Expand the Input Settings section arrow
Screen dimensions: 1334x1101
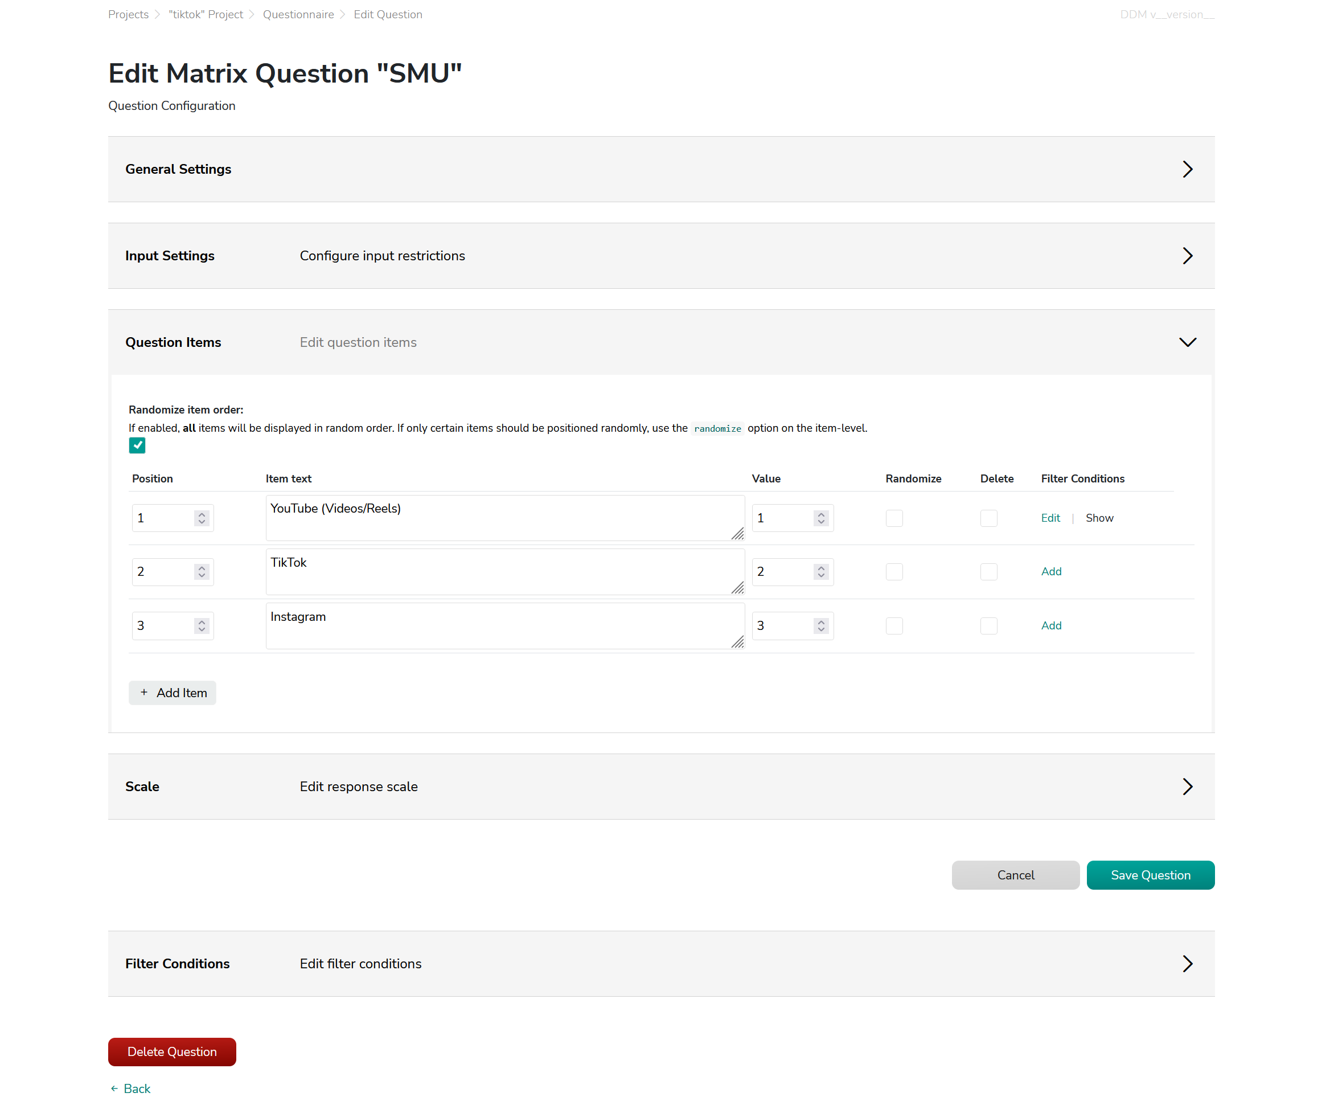1187,256
